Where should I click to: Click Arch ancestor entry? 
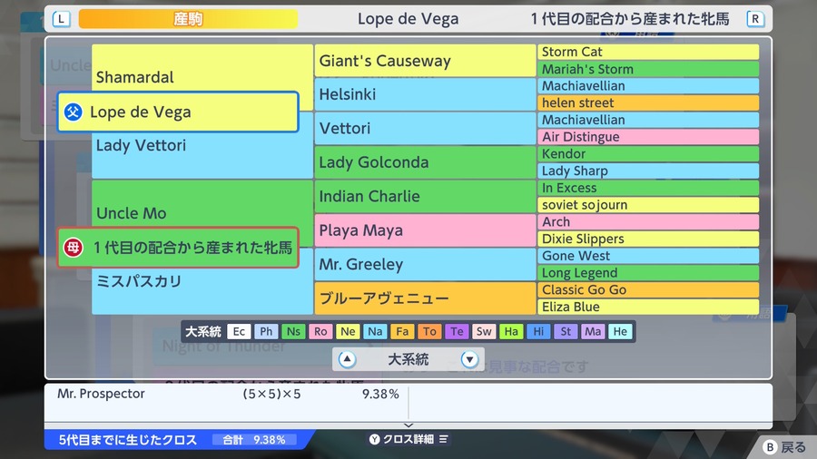coord(648,221)
